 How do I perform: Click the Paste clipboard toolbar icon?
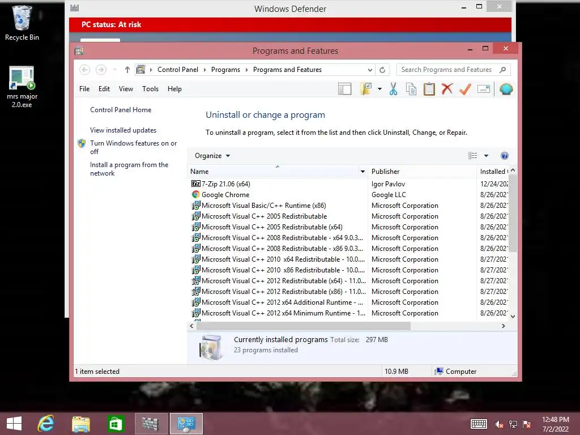(429, 89)
